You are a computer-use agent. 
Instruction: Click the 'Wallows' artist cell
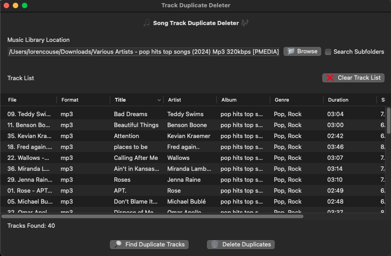[178, 158]
